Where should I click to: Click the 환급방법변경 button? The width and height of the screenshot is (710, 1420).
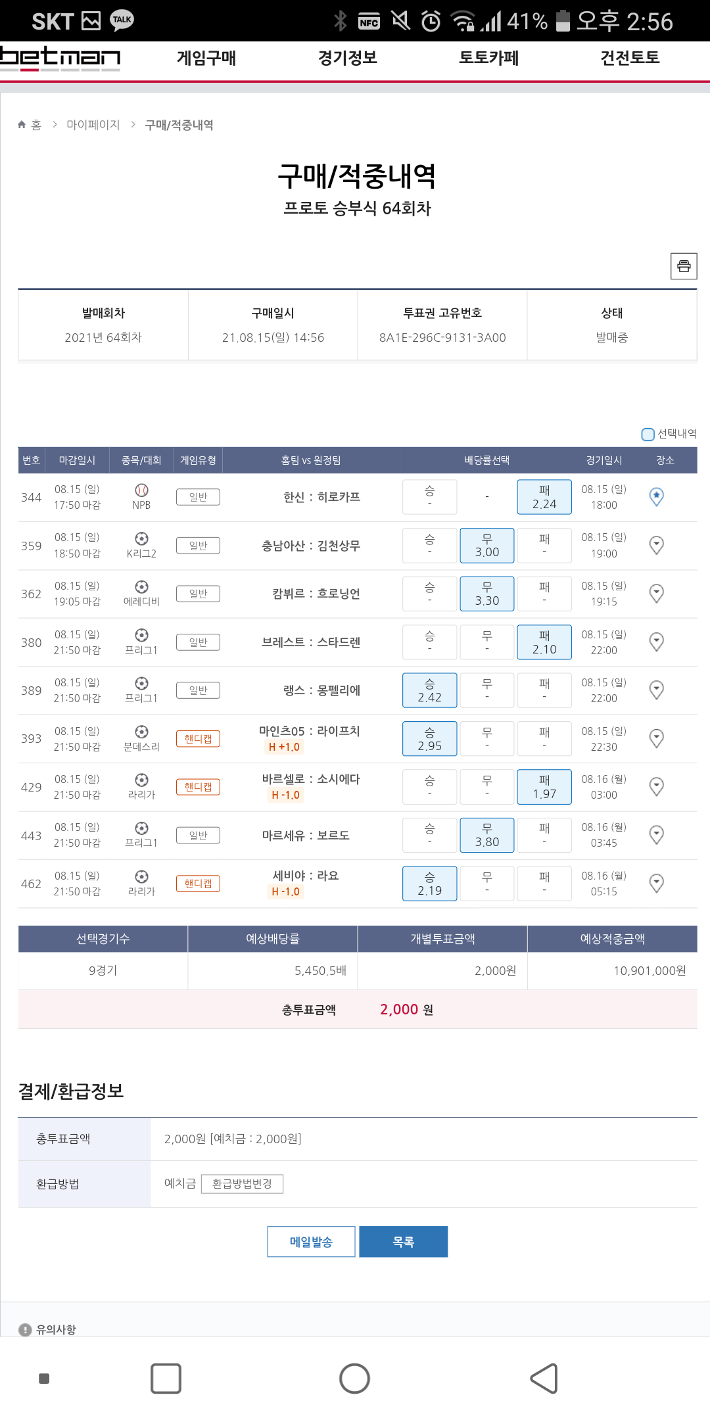(242, 1183)
